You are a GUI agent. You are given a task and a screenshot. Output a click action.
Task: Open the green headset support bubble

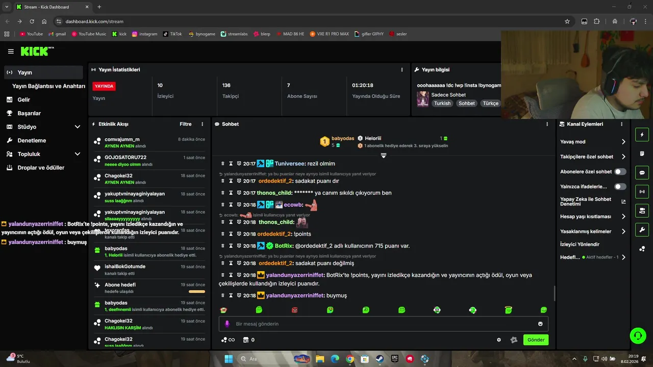point(638,335)
